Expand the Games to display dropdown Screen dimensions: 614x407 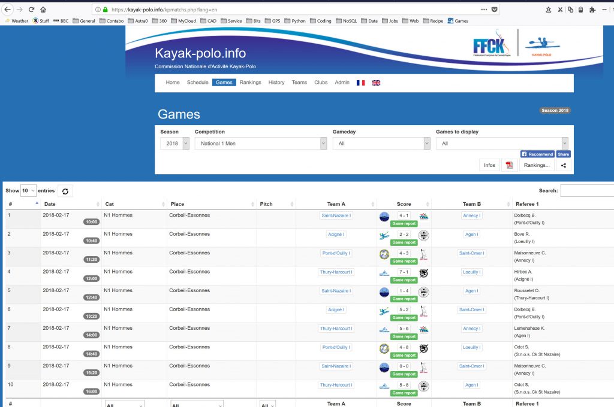[502, 144]
